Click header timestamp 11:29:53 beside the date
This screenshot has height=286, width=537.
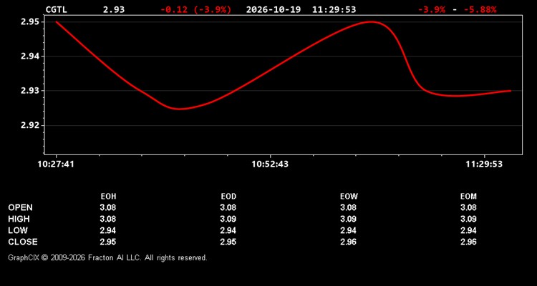334,9
